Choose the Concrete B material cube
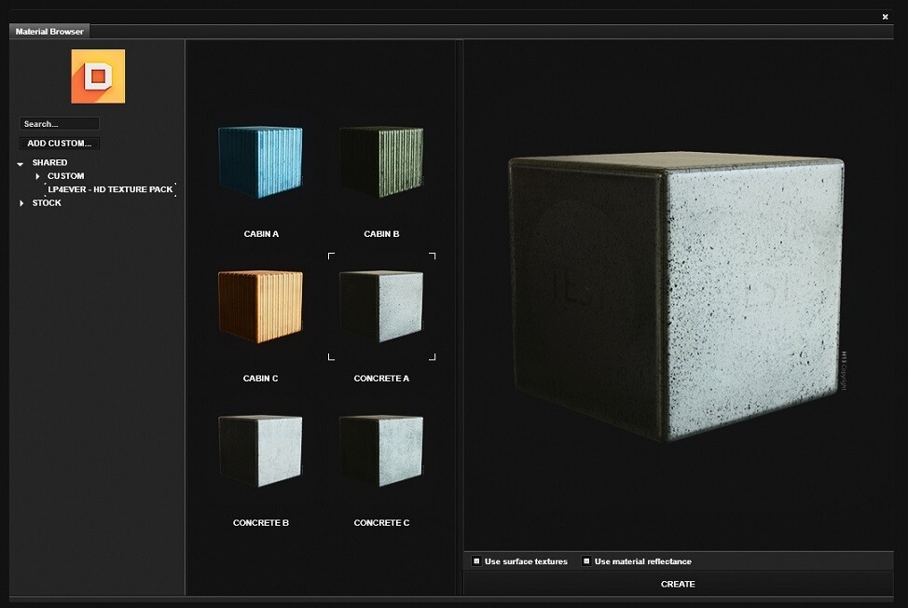 (x=261, y=451)
